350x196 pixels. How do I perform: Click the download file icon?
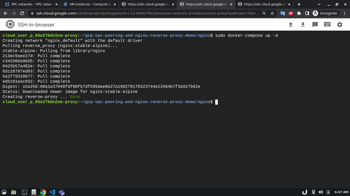303,24
